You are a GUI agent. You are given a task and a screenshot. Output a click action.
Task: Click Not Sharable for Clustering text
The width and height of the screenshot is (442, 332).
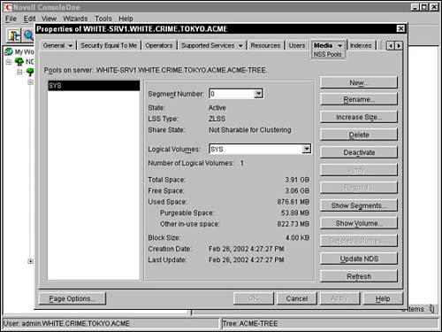(x=250, y=130)
